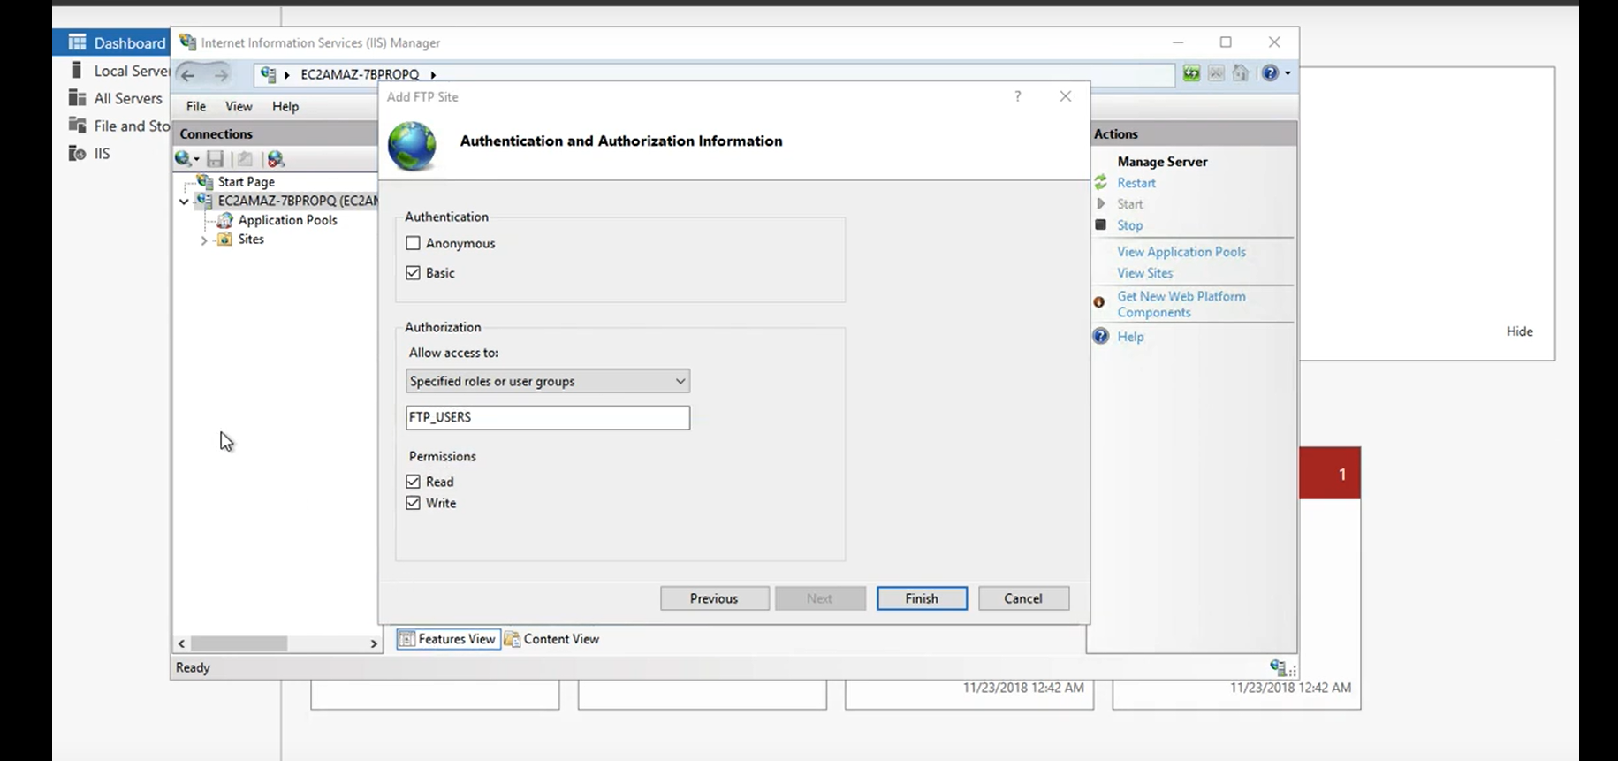Click Get New Web Platform Components

click(x=1181, y=304)
